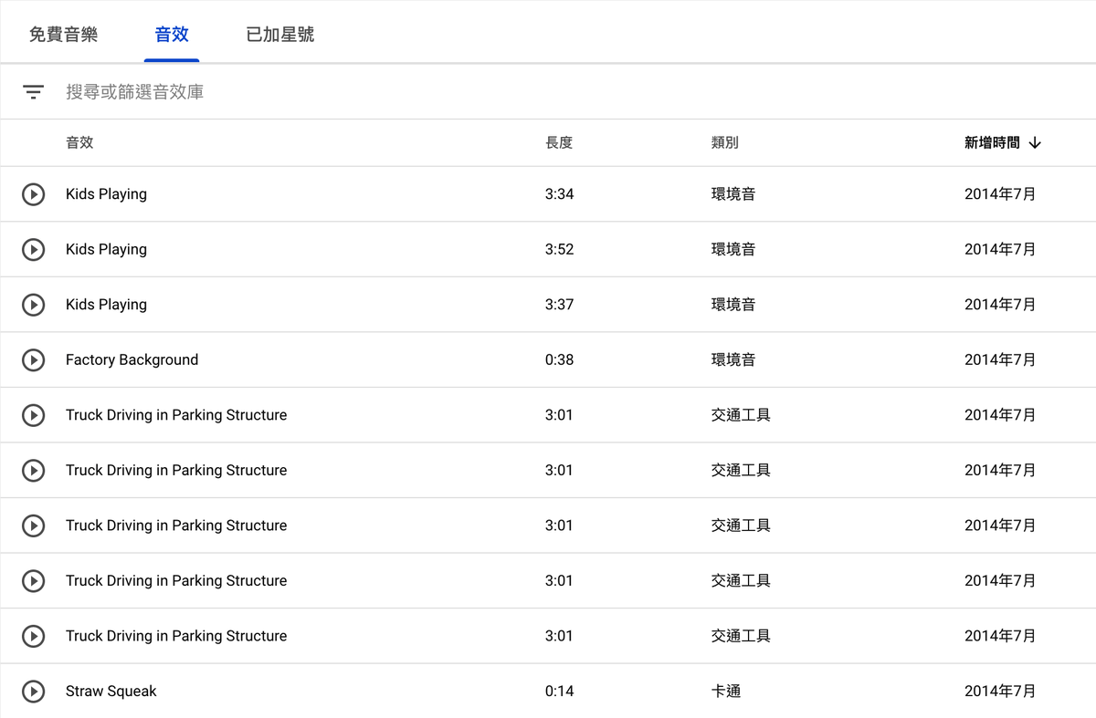The height and width of the screenshot is (718, 1096).
Task: Play the Kids Playing effect lasting 3:37
Action: pos(33,305)
